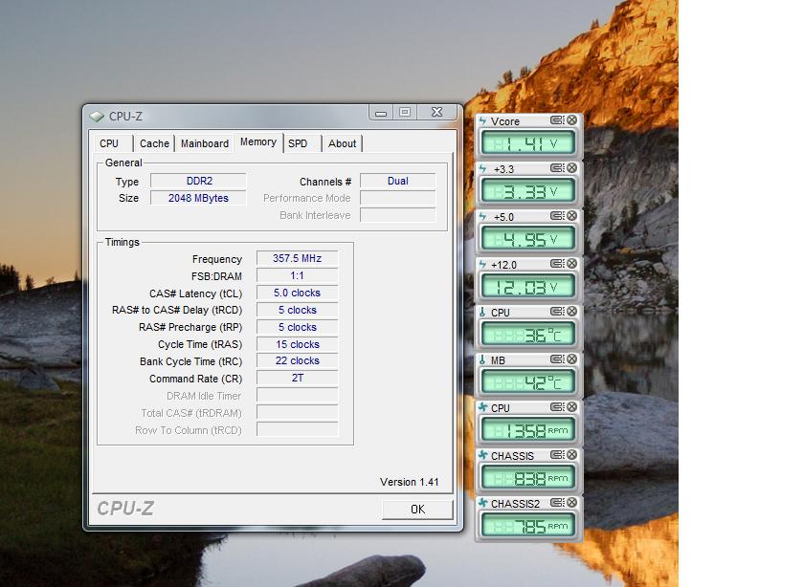Image resolution: width=804 pixels, height=587 pixels.
Task: Close the CHASSIS2 fan panel
Action: (571, 503)
